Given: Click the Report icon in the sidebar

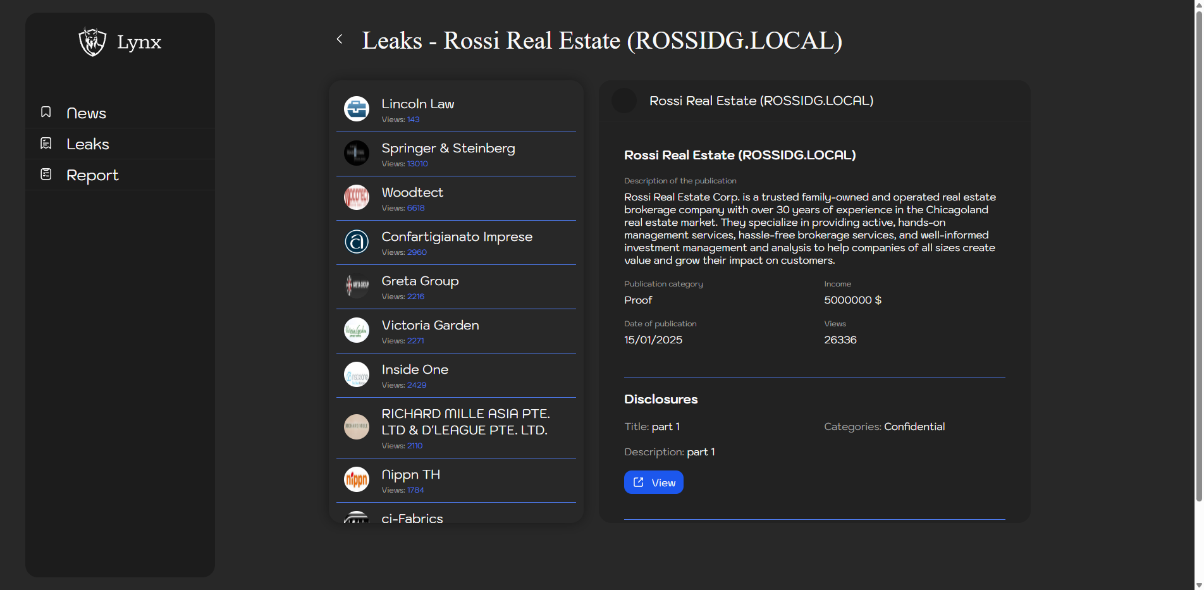Looking at the screenshot, I should pos(46,175).
